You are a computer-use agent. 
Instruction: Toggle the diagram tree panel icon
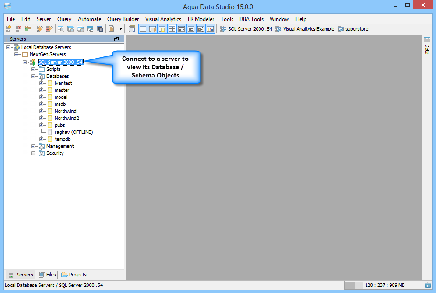coord(201,29)
